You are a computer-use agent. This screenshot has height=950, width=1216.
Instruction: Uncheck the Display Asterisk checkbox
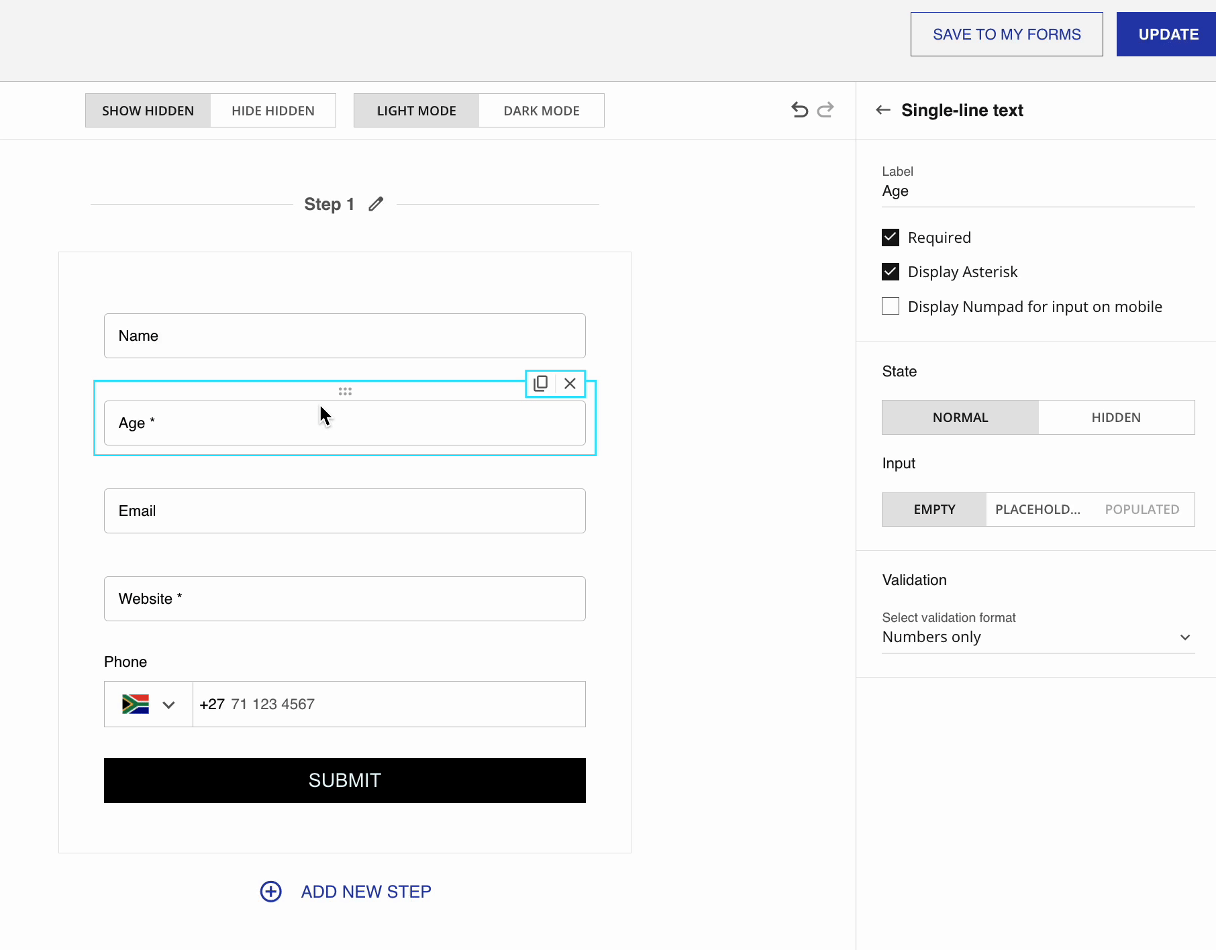tap(891, 272)
